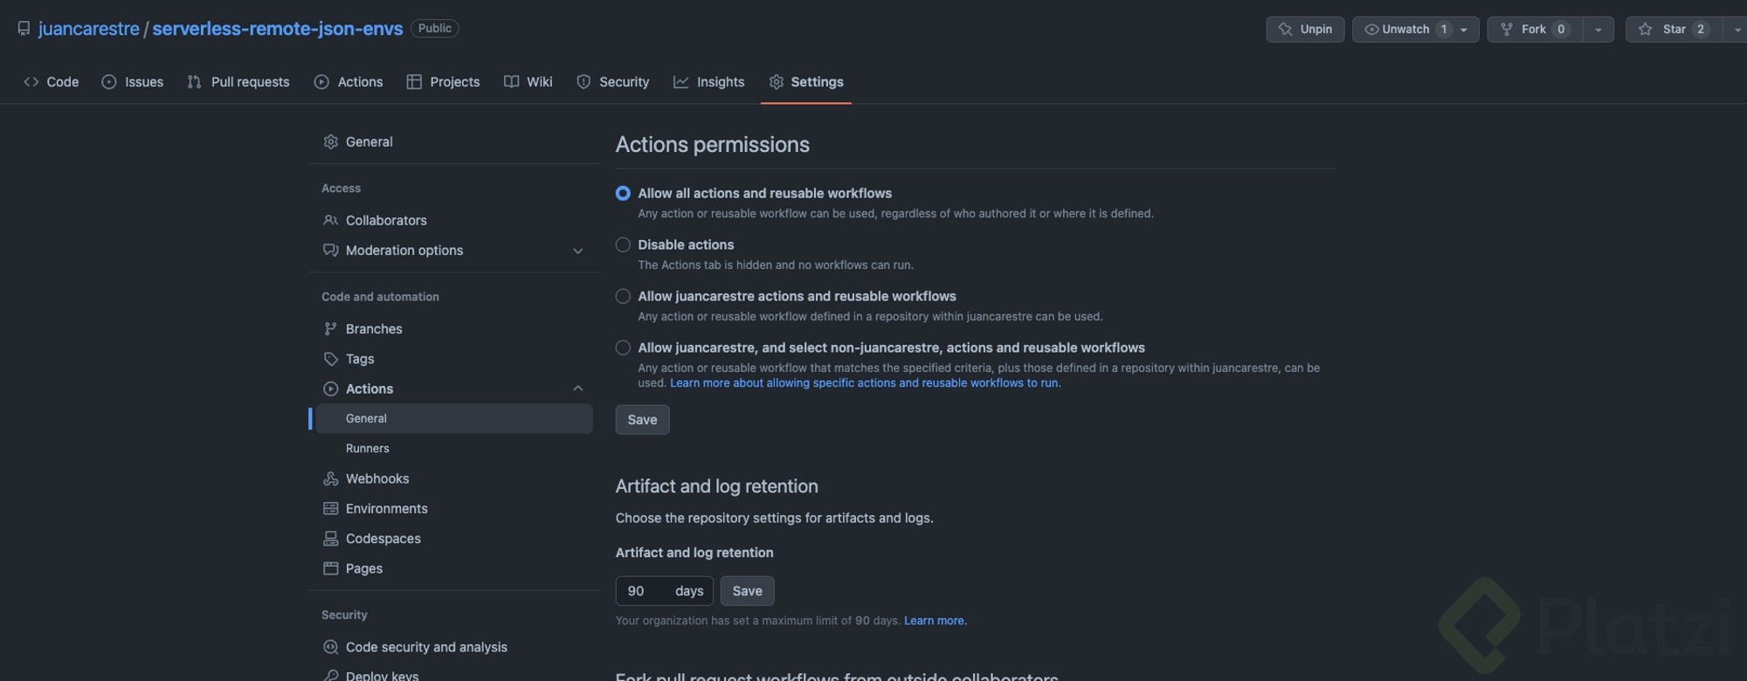Screen dimensions: 1747x681
Task: Select Allow all actions and reusable workflows radio
Action: click(x=623, y=193)
